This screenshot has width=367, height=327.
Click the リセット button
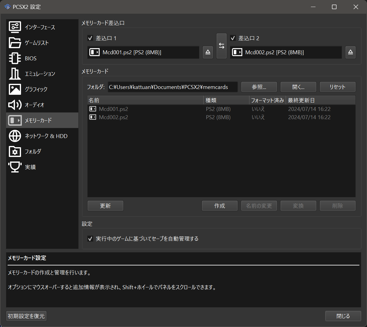[338, 87]
